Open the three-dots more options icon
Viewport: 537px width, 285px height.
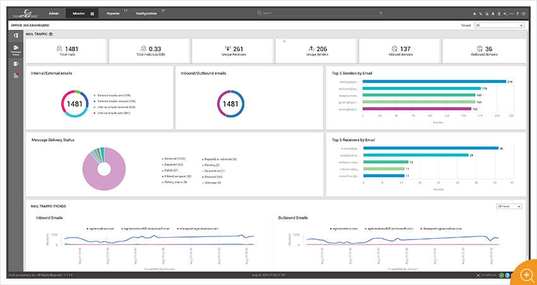(x=511, y=14)
